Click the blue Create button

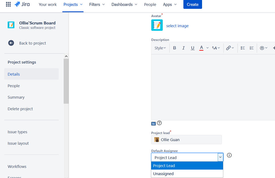pyautogui.click(x=193, y=4)
